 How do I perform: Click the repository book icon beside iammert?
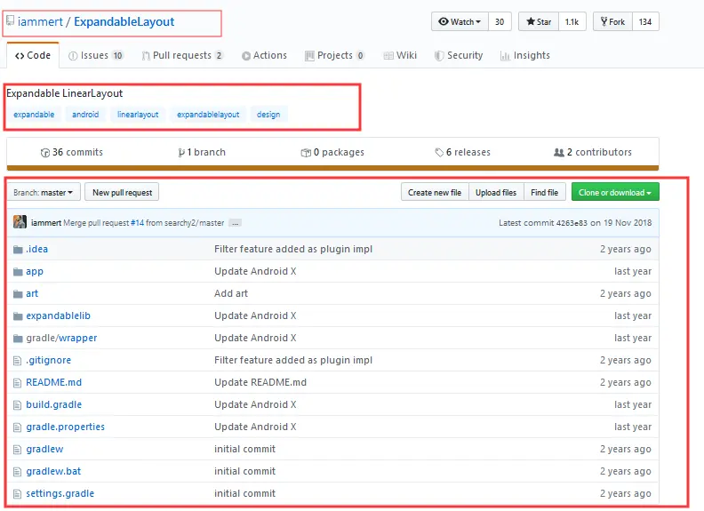tap(10, 20)
